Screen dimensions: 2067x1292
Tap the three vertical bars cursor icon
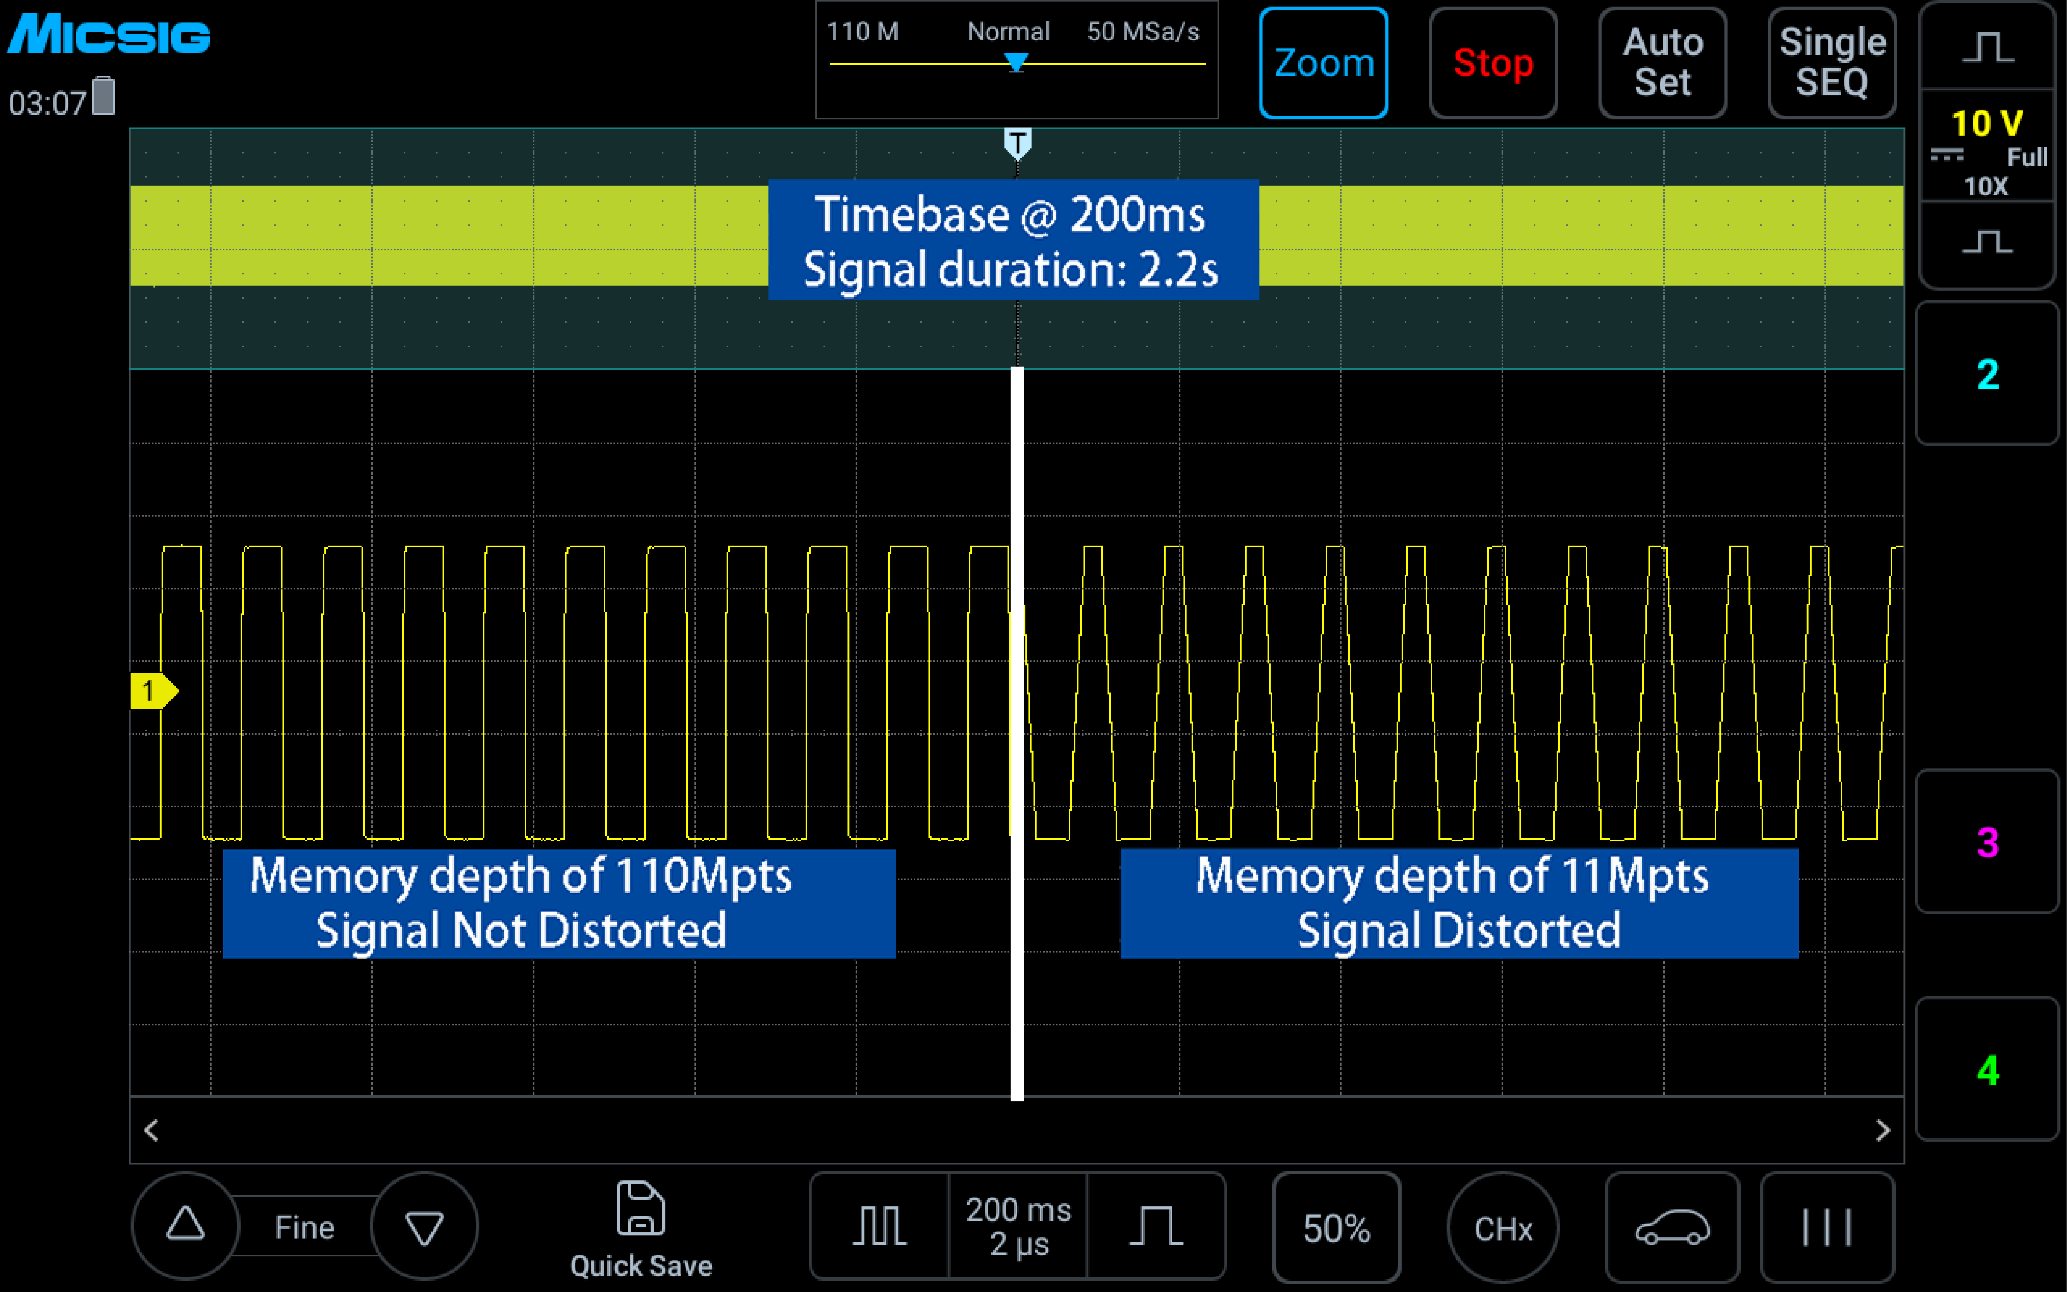[x=1827, y=1228]
